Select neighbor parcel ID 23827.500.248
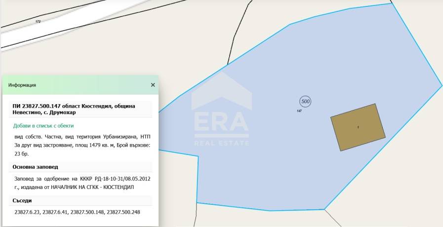The width and height of the screenshot is (443, 227). pos(123,212)
